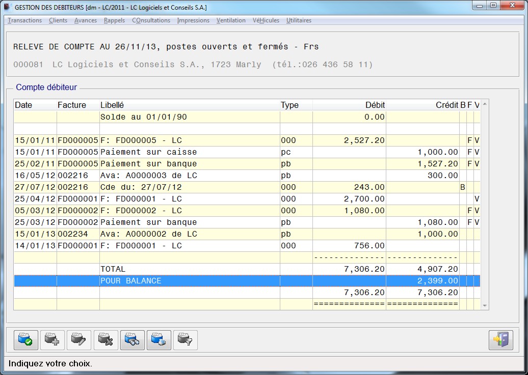Click the filter records icon with funnel

coord(185,340)
